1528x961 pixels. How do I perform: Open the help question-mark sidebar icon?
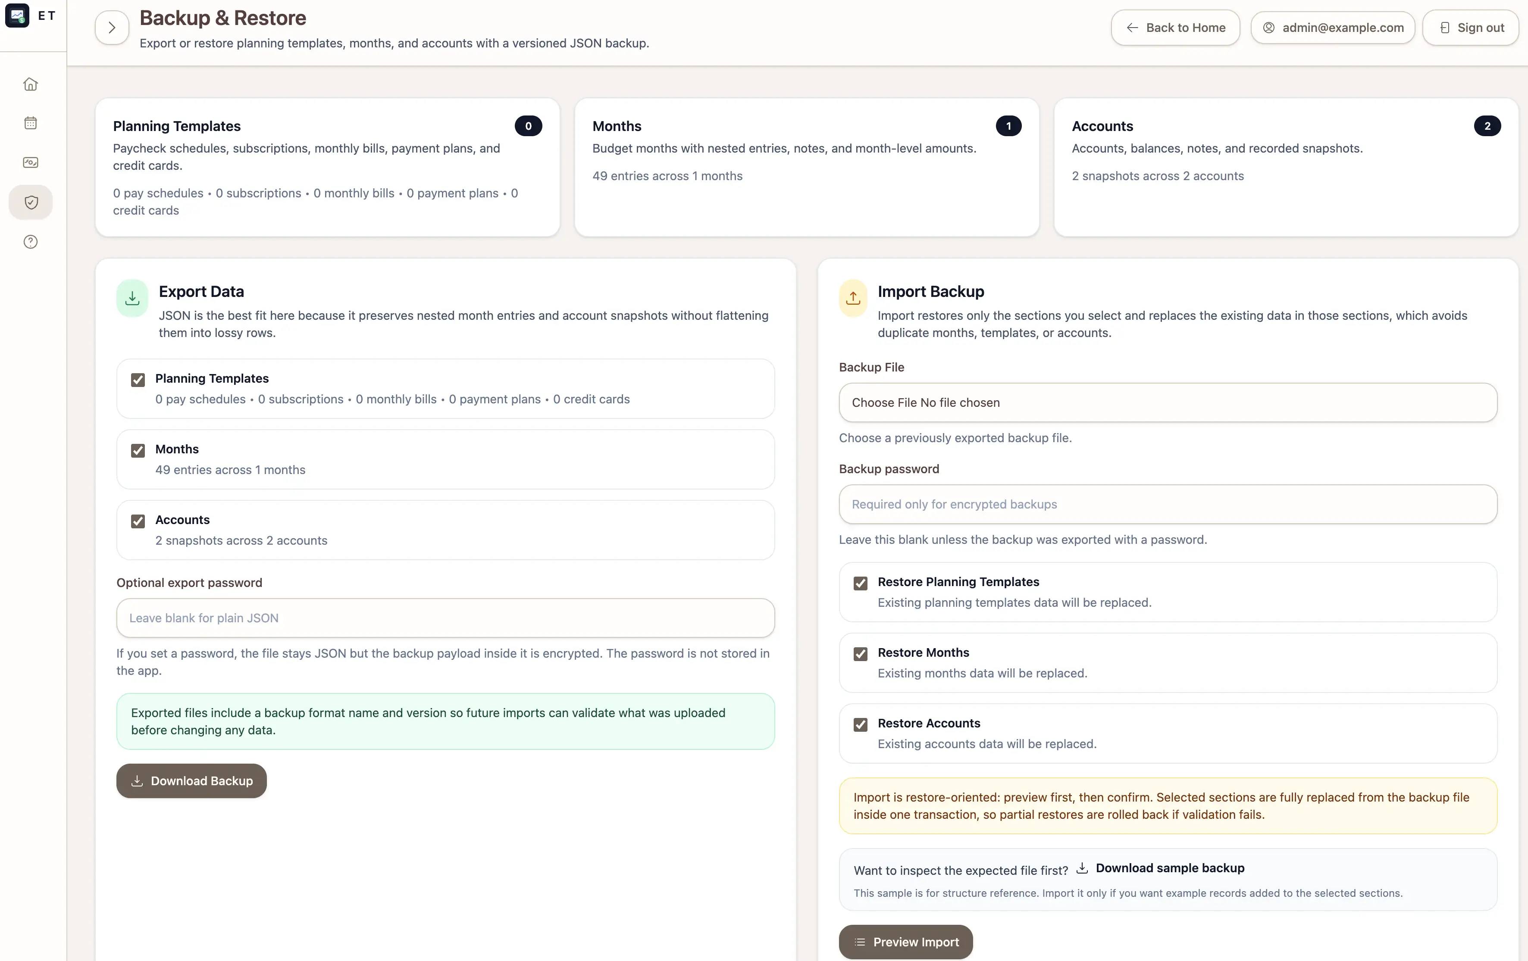31,242
